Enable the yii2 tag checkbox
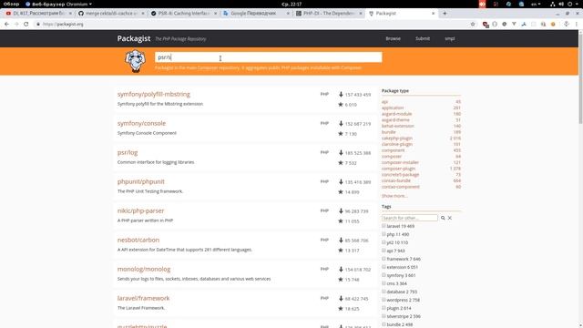This screenshot has height=328, width=583. [384, 242]
